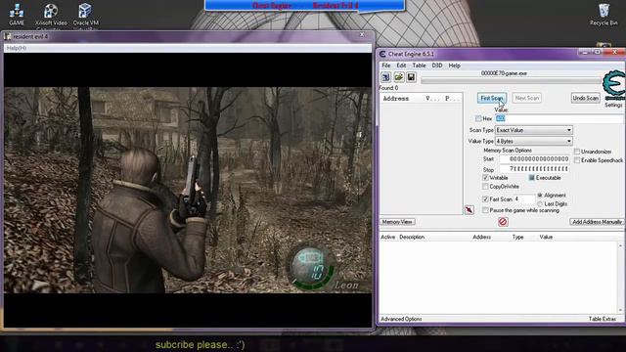Click the Stop address field
The height and width of the screenshot is (352, 626).
tap(534, 169)
